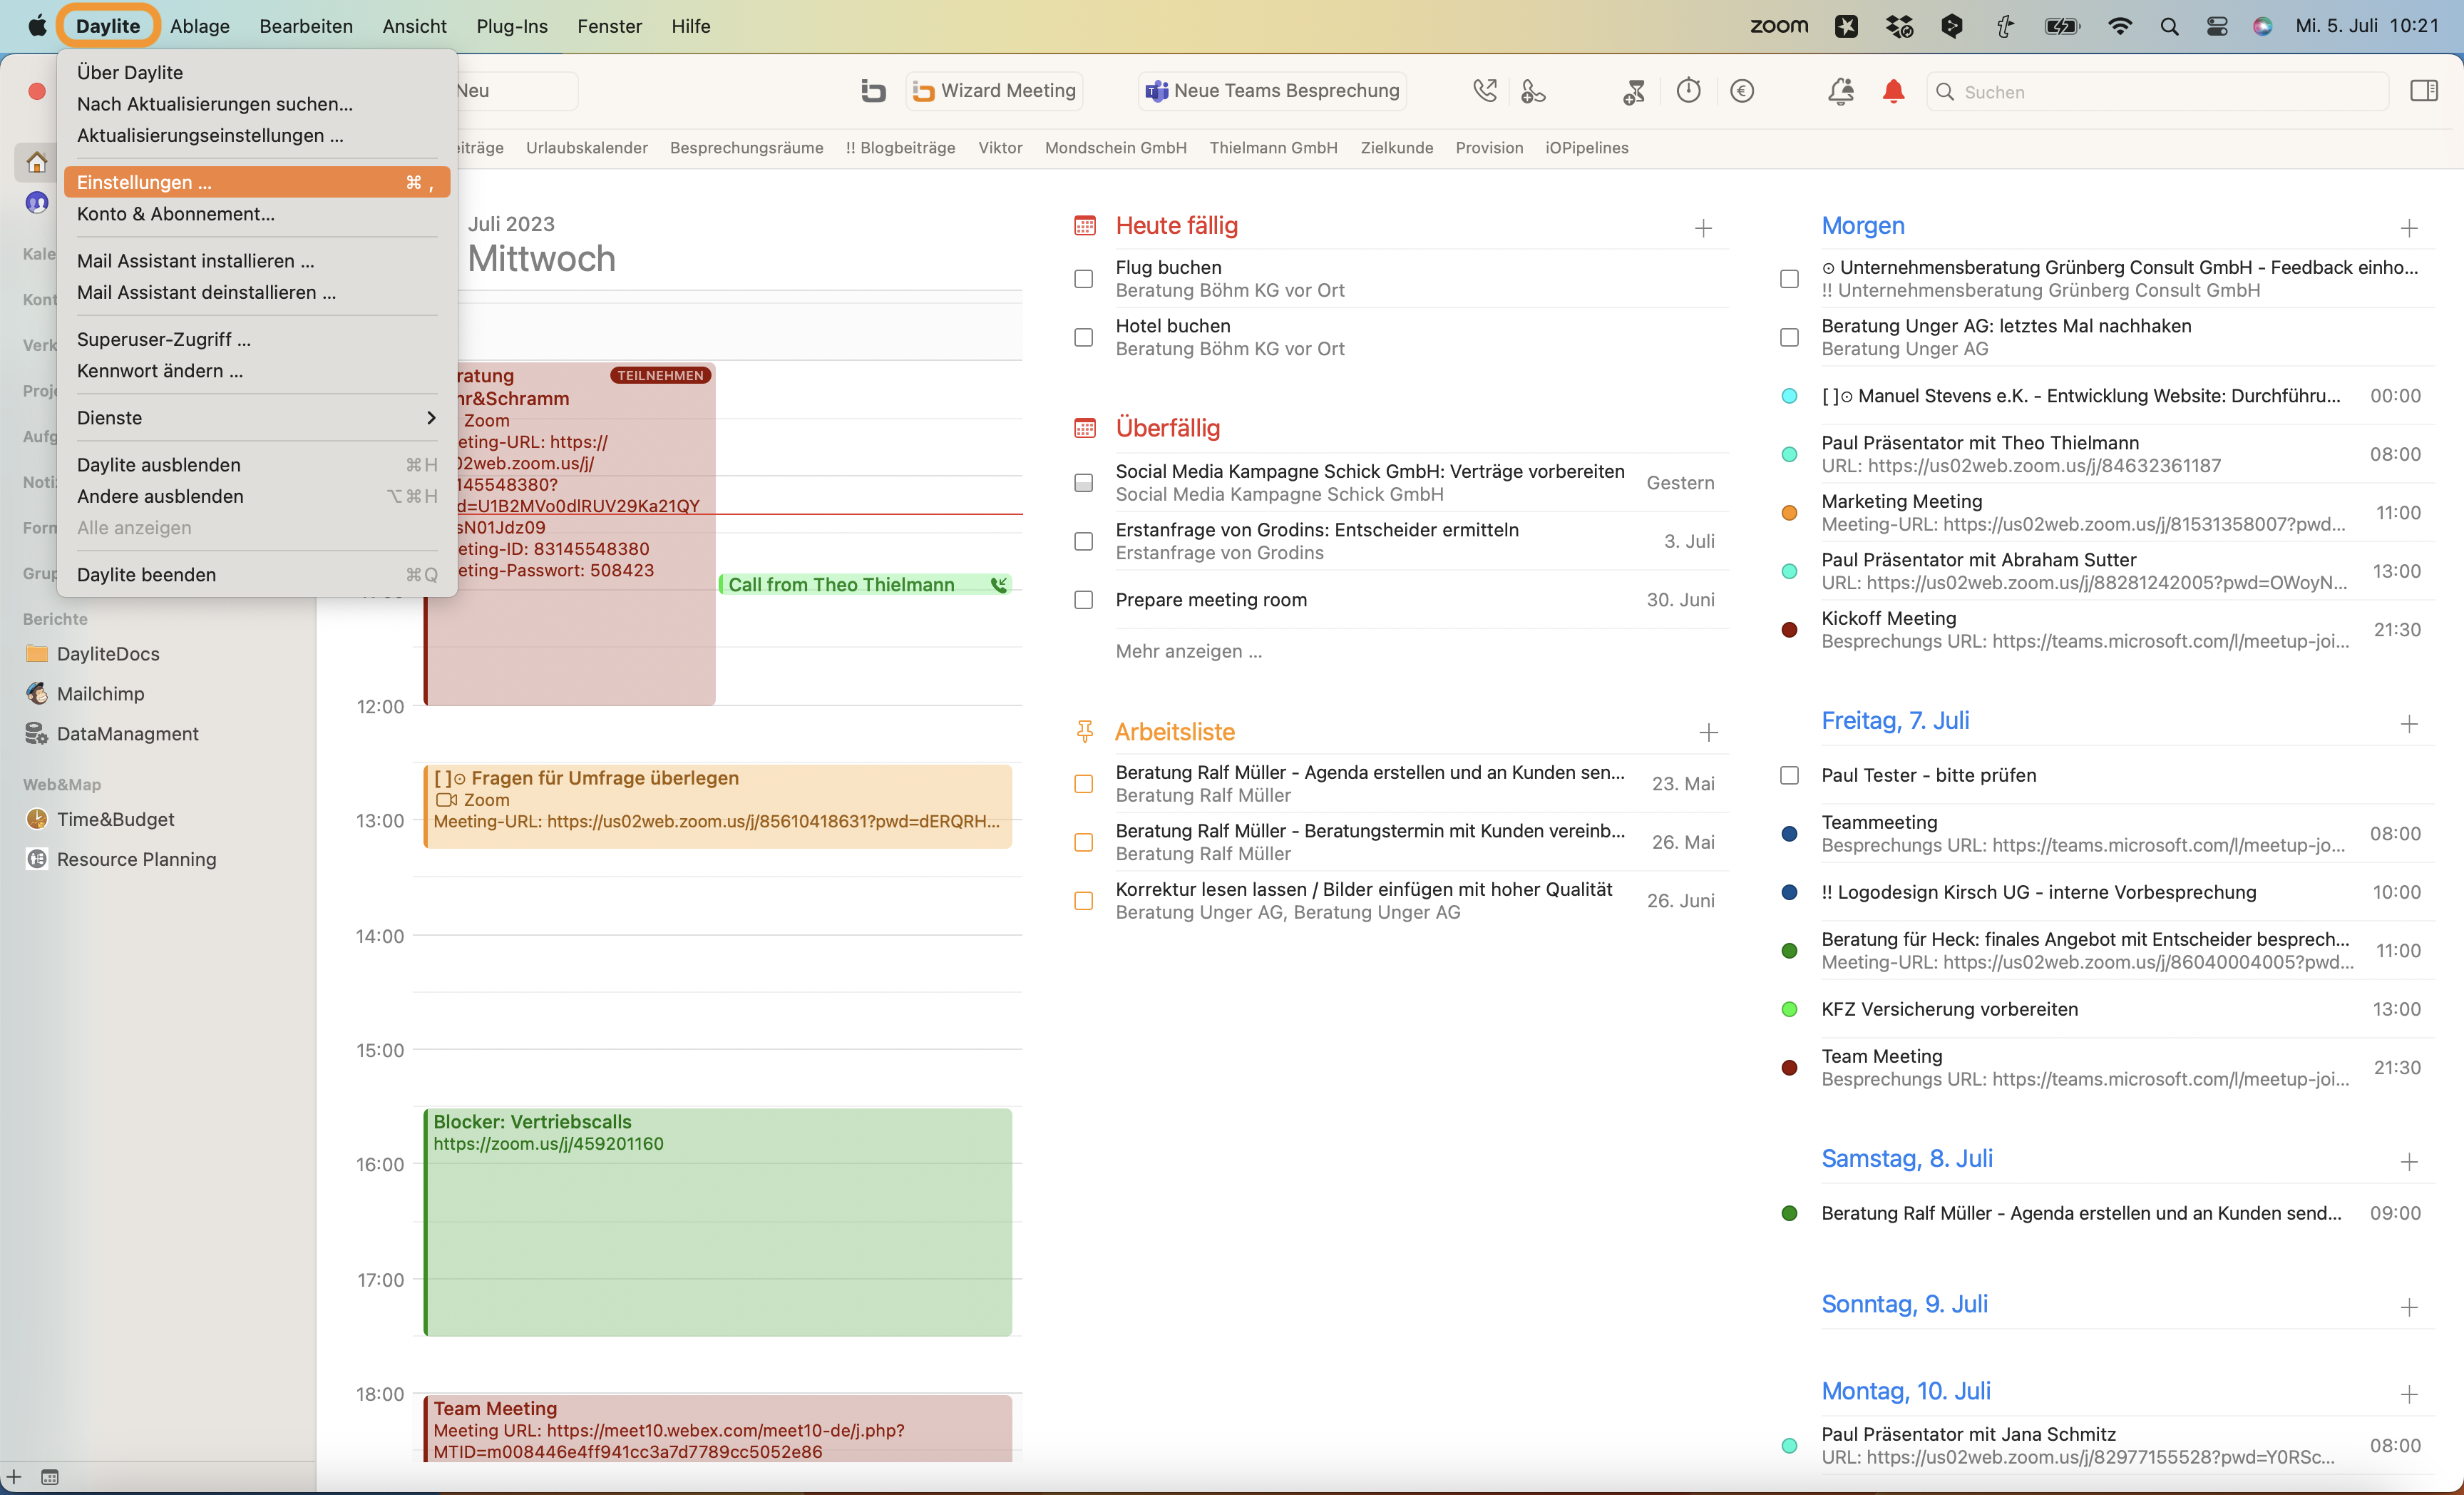Check off Prepare meeting room task
The height and width of the screenshot is (1495, 2464).
click(x=1083, y=599)
